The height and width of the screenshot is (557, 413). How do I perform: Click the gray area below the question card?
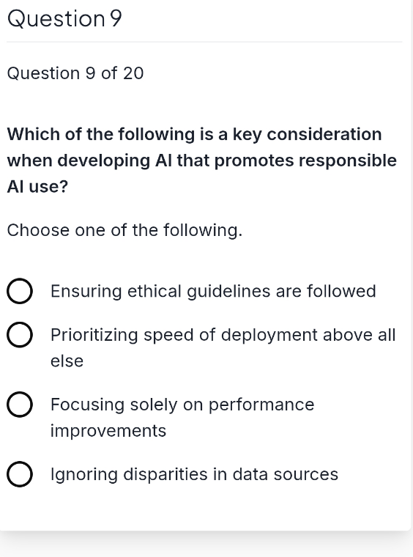coord(206,545)
